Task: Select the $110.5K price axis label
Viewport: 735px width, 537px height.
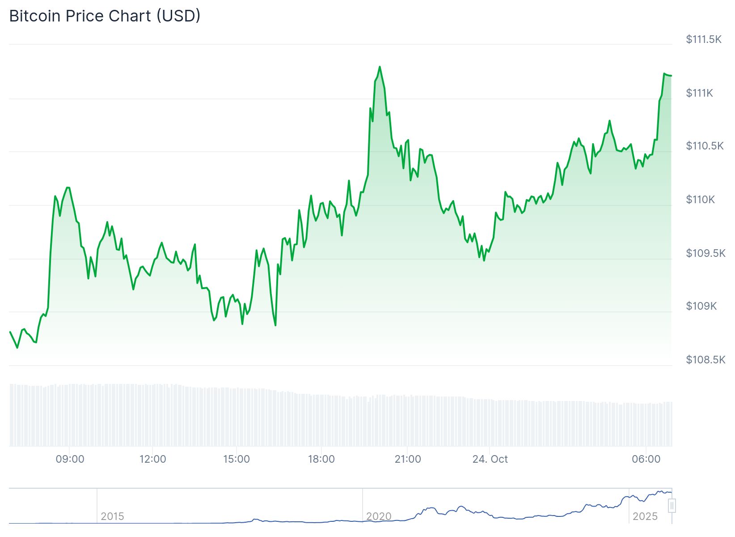Action: [705, 146]
